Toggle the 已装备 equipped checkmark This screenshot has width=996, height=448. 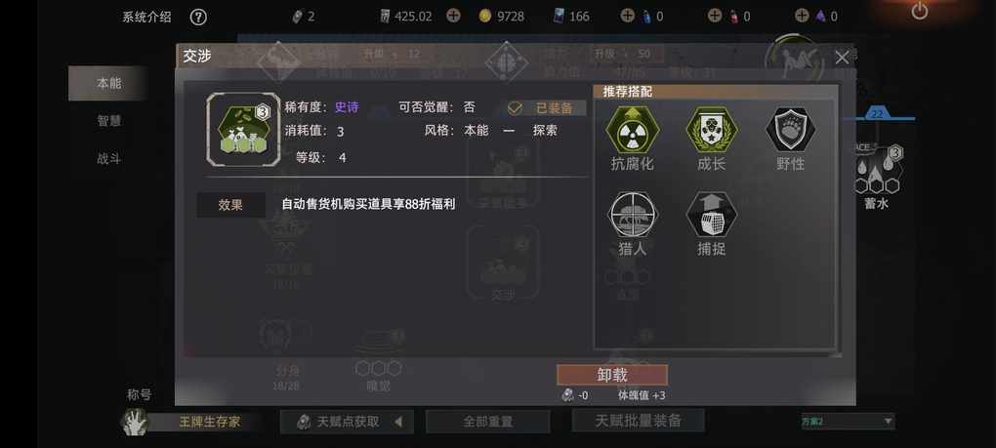(515, 108)
